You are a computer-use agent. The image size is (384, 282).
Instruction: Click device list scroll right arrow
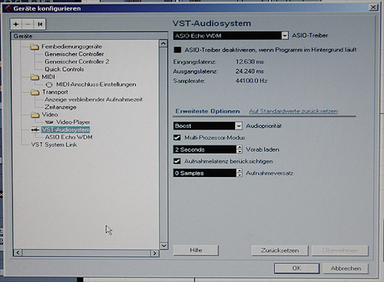pos(154,253)
